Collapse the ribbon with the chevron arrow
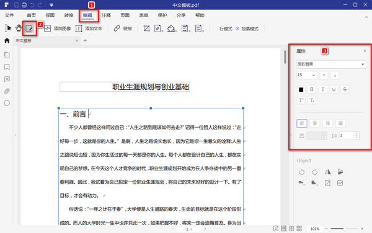Image resolution: width=372 pixels, height=233 pixels. (x=366, y=17)
